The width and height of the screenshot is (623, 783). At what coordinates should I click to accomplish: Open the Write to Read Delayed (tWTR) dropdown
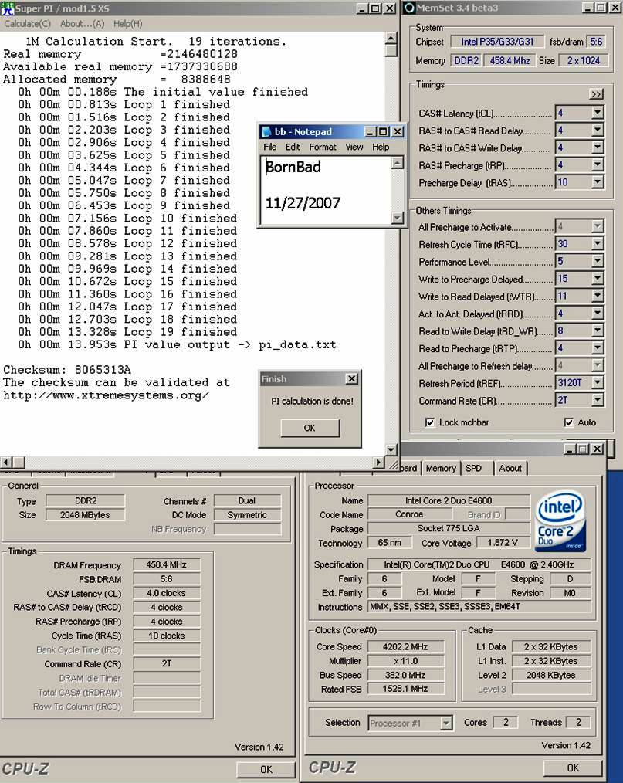pos(598,296)
